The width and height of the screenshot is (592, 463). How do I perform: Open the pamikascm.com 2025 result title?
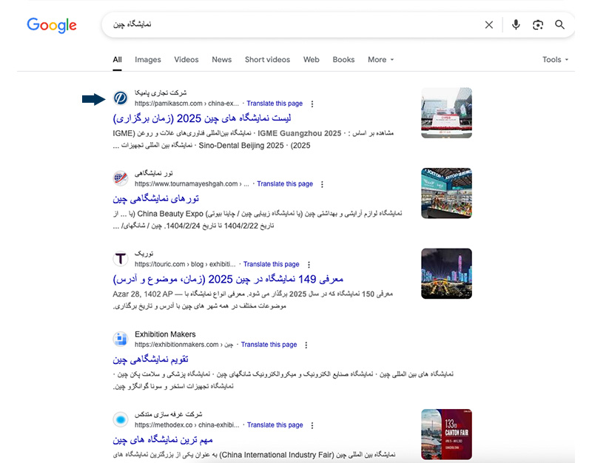202,118
